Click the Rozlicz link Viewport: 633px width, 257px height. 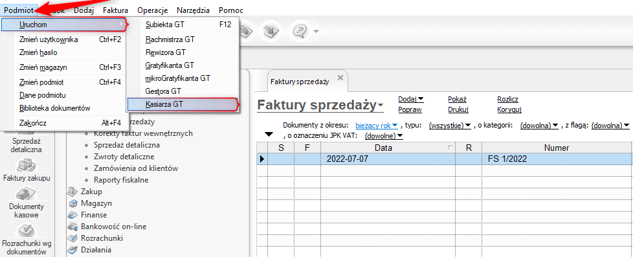pyautogui.click(x=508, y=99)
